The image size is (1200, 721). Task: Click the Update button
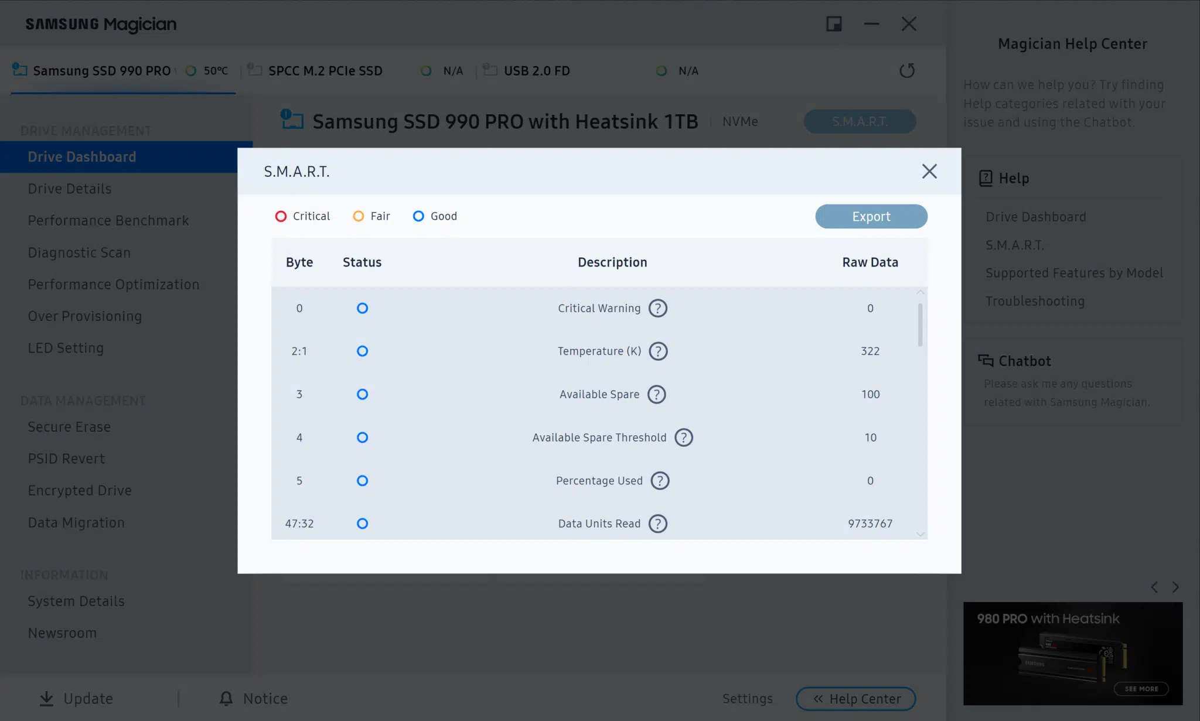[76, 698]
